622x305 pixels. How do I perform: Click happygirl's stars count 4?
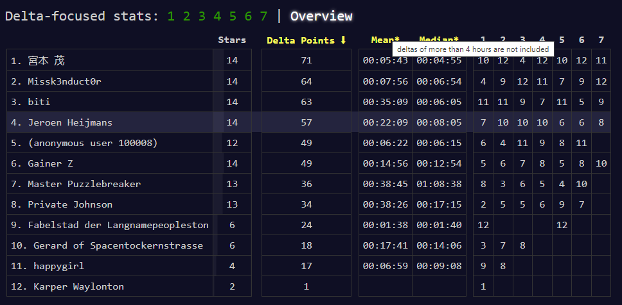coord(232,267)
